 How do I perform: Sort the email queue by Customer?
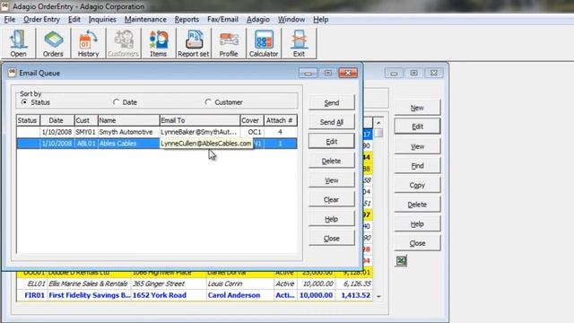tap(224, 102)
